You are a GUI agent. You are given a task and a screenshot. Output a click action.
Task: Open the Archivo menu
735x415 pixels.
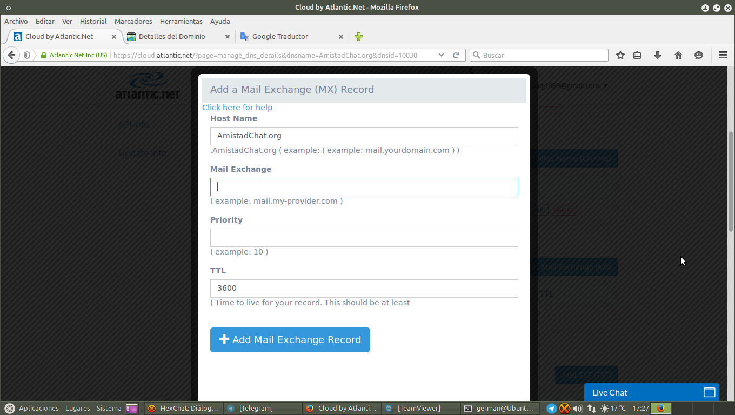pos(16,22)
